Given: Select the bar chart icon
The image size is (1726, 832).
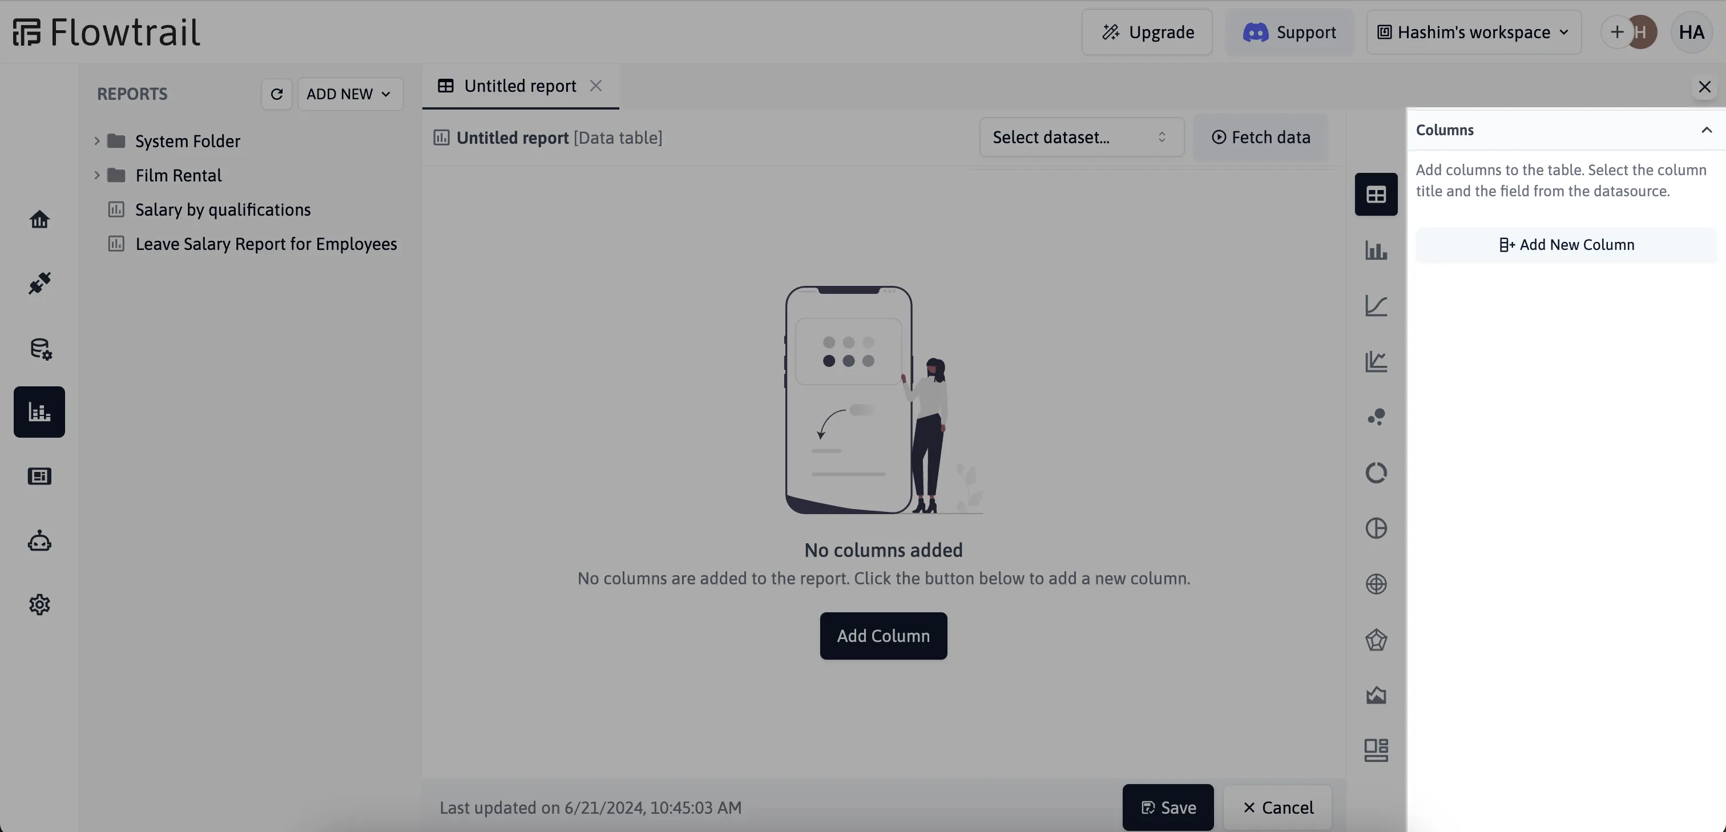Looking at the screenshot, I should 1376,250.
